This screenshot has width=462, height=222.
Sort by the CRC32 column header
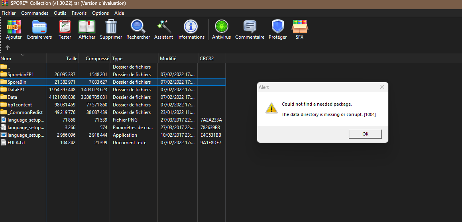pyautogui.click(x=212, y=59)
